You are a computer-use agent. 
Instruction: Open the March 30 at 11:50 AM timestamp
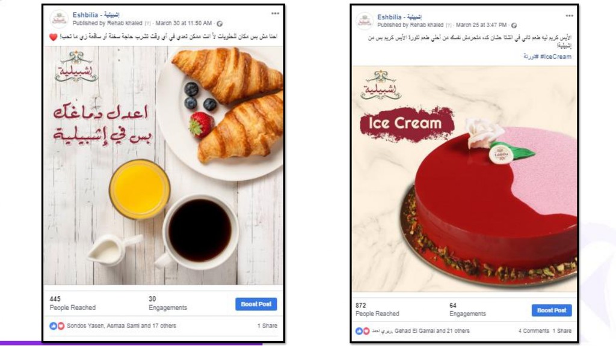(183, 23)
